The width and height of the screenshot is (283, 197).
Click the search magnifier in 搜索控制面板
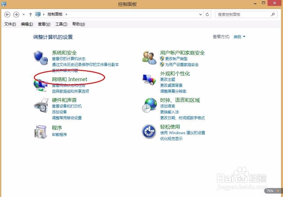[272, 14]
